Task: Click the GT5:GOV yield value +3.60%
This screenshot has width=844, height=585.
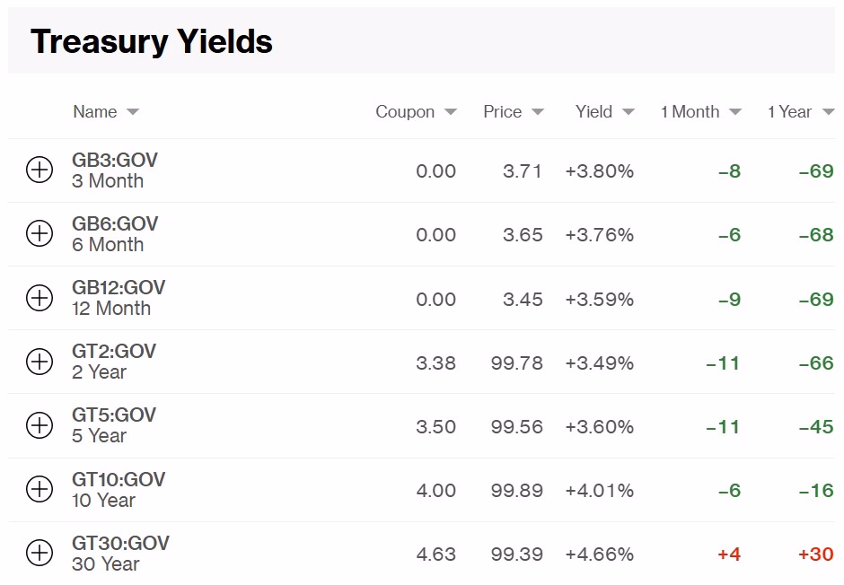Action: (x=599, y=427)
